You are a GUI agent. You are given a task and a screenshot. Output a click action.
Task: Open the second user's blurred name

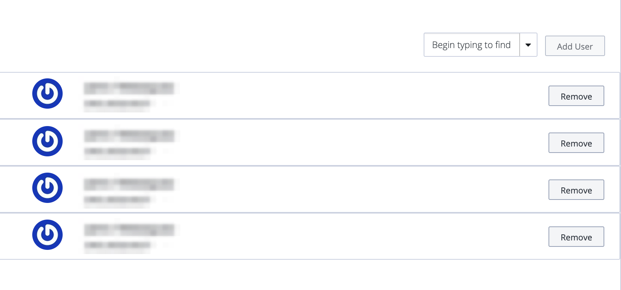point(129,136)
